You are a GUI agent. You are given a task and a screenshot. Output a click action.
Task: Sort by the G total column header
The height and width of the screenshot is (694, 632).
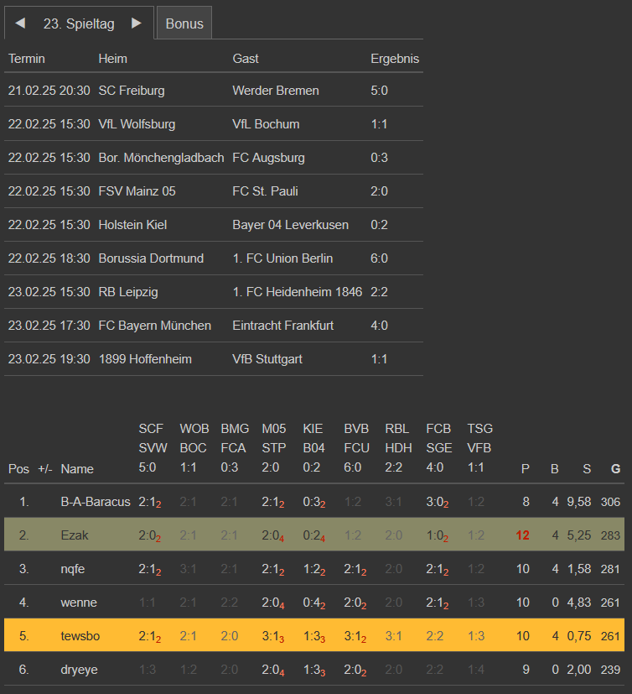(615, 469)
